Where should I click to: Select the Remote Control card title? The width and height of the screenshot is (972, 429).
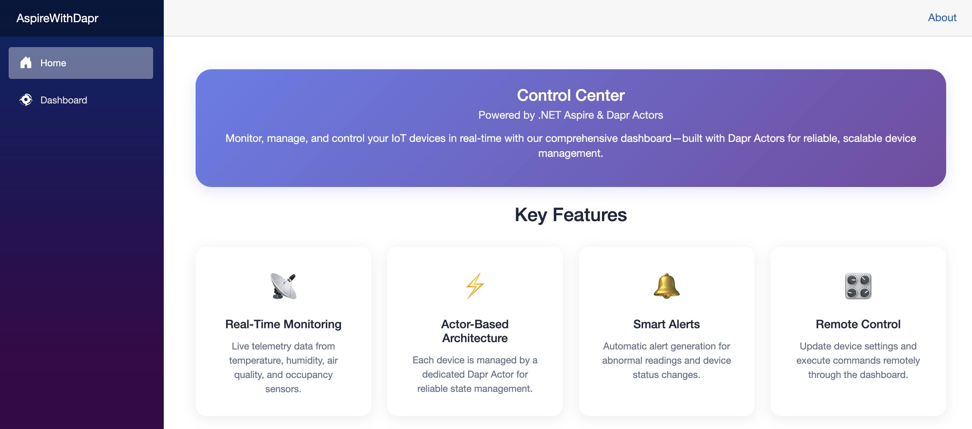point(858,324)
